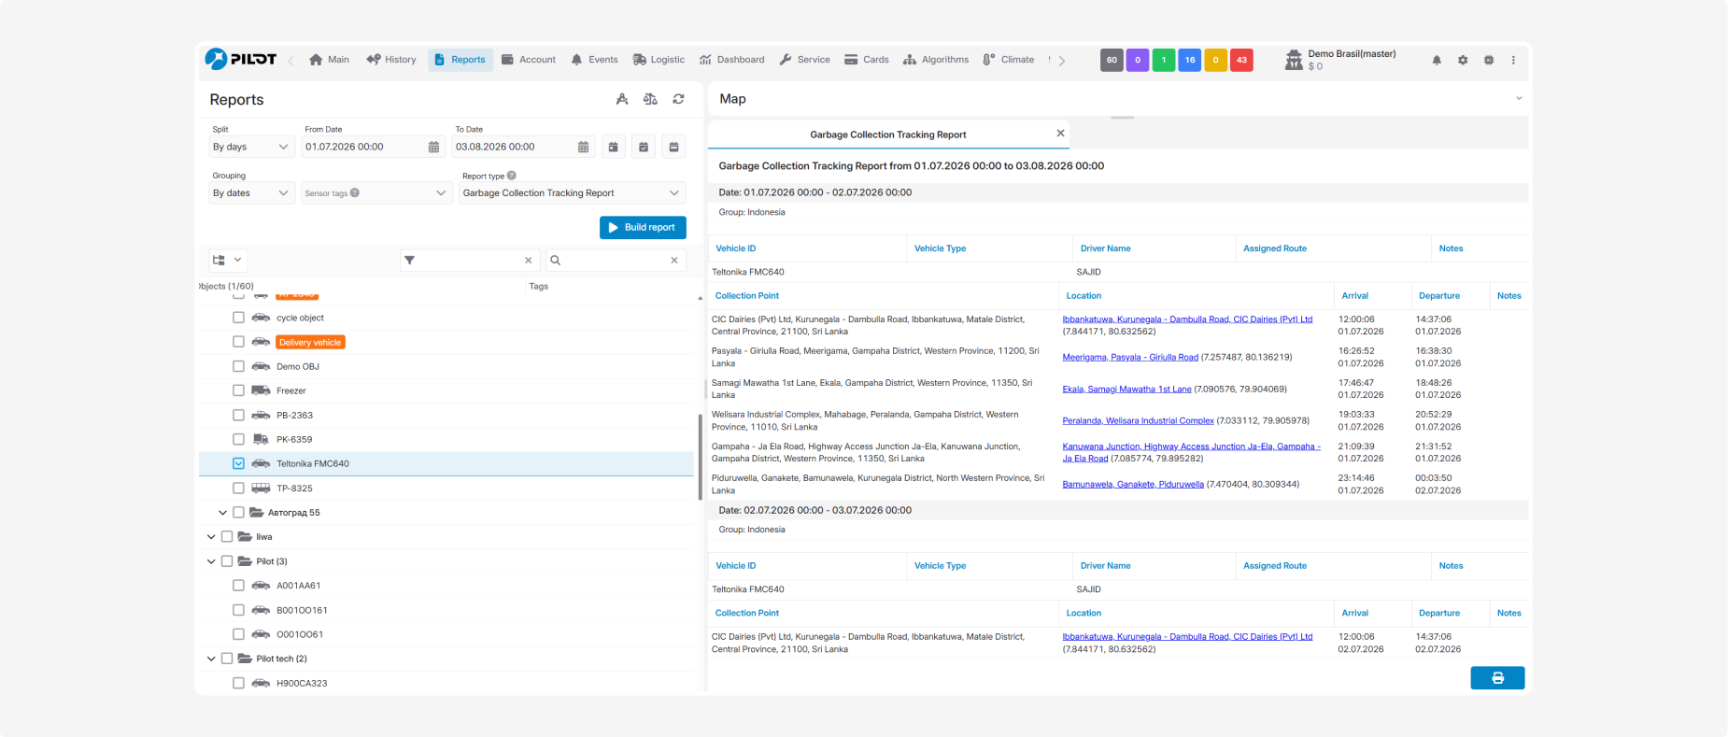Click the calendar-check date preset button
Image resolution: width=1728 pixels, height=737 pixels.
644,147
